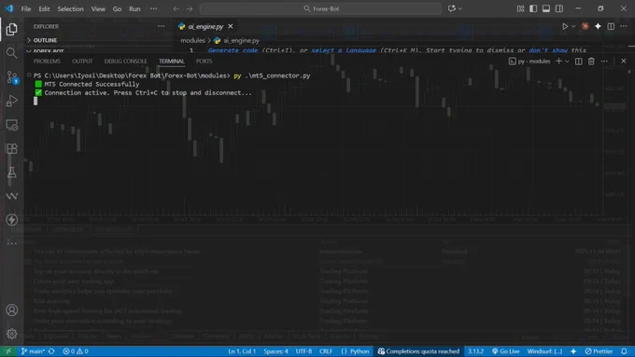
Task: Click the sparkle AI icon in editor toolbar
Action: tap(598, 26)
